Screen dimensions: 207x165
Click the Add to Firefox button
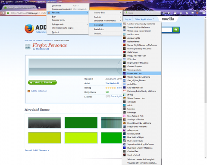tap(42, 82)
